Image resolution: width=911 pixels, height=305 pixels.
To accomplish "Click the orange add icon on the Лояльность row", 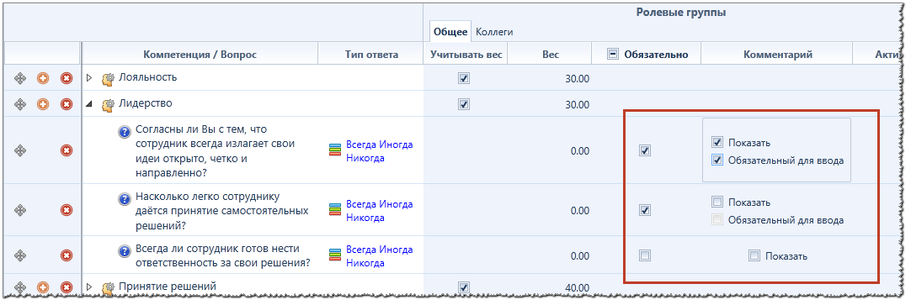I will click(x=43, y=77).
